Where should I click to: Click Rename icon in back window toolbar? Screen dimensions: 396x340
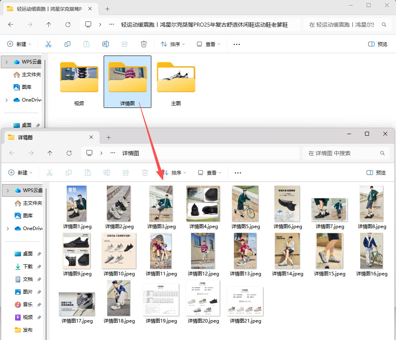(x=106, y=44)
